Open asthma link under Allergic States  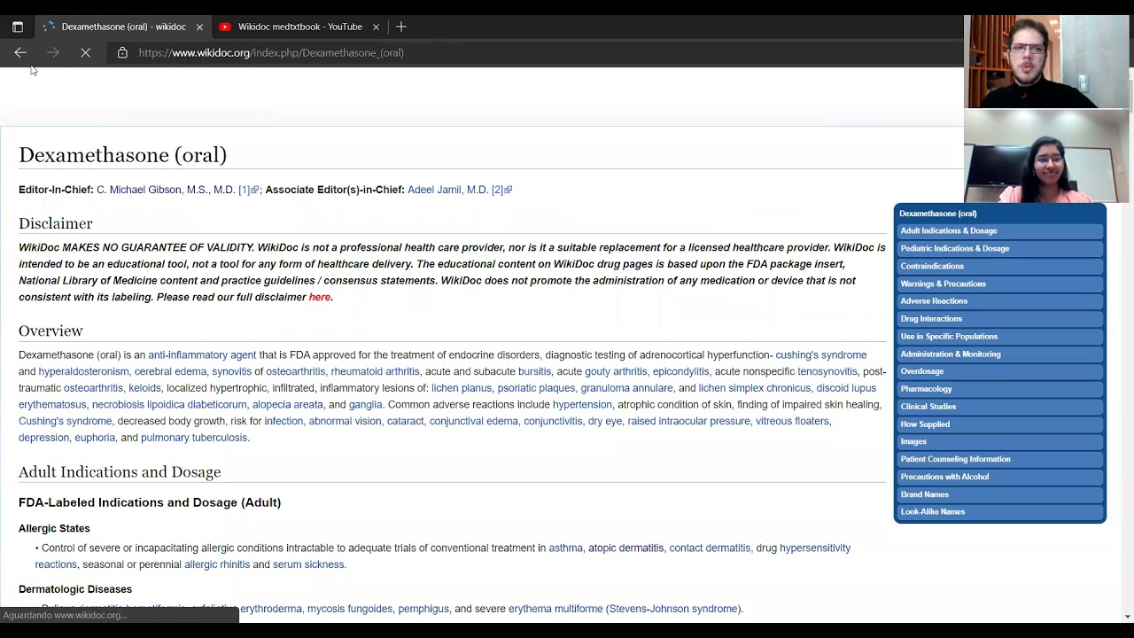tap(565, 549)
